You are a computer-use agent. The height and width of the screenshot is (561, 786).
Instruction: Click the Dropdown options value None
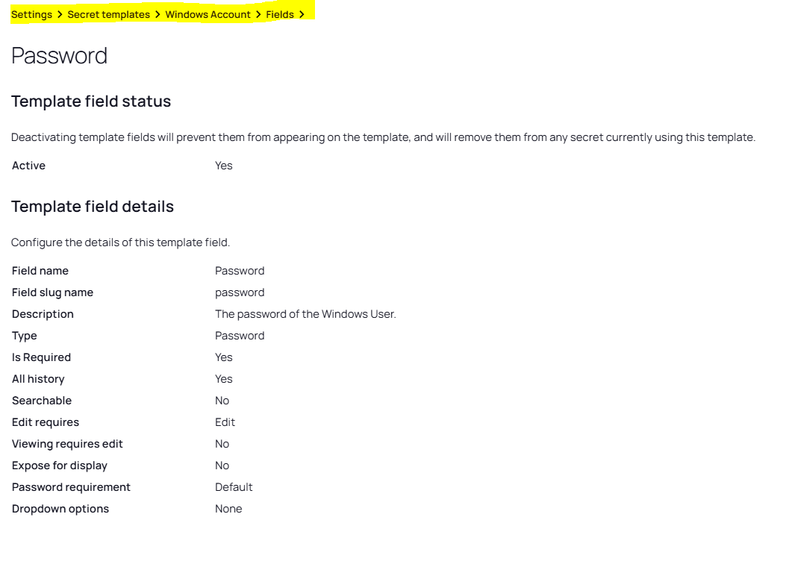point(228,509)
